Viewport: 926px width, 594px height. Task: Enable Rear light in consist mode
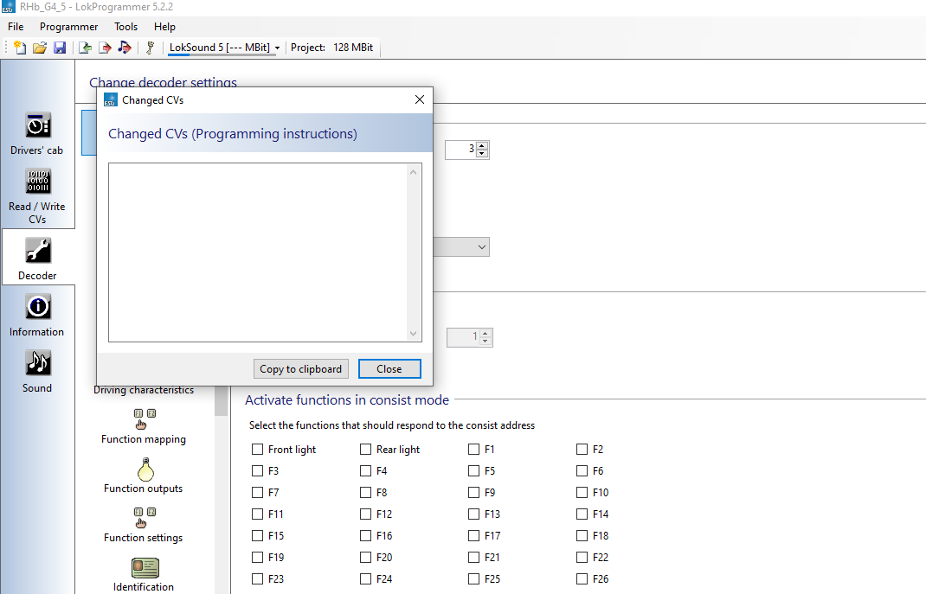pyautogui.click(x=365, y=450)
